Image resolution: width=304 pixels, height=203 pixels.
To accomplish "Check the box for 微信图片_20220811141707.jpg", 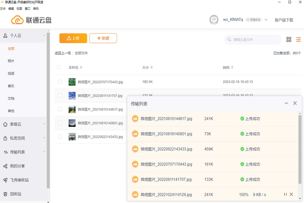I will (60, 95).
